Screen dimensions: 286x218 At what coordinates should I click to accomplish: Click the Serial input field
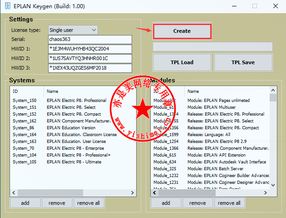pyautogui.click(x=90, y=39)
